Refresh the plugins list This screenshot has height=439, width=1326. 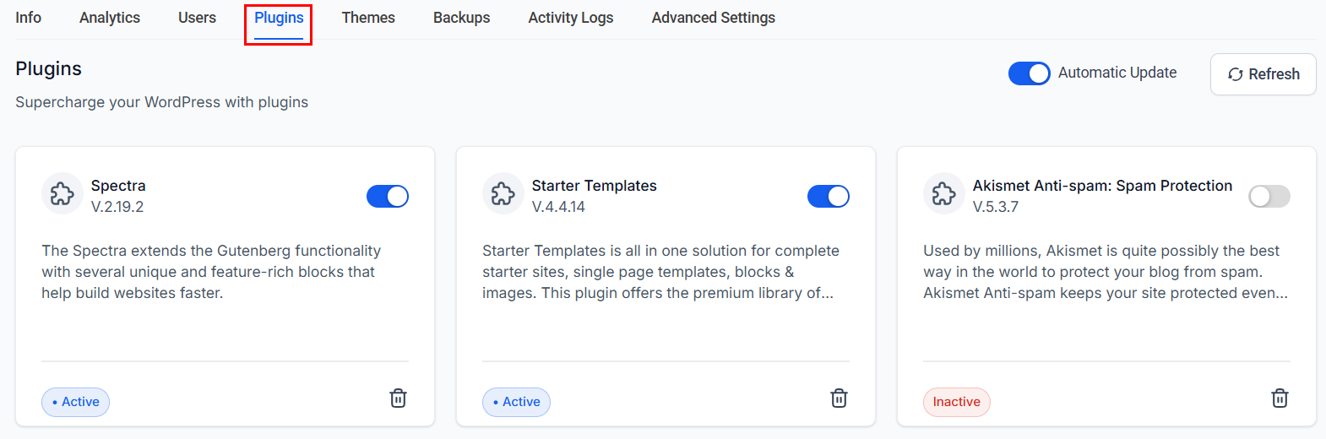tap(1263, 74)
